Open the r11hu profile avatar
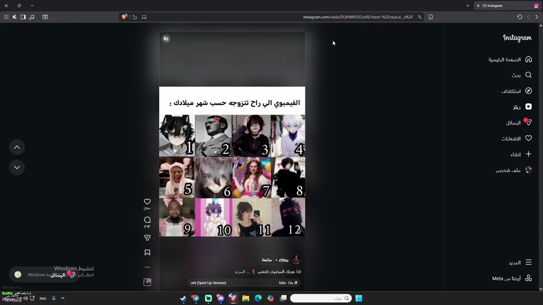Image resolution: width=543 pixels, height=305 pixels. (296, 260)
